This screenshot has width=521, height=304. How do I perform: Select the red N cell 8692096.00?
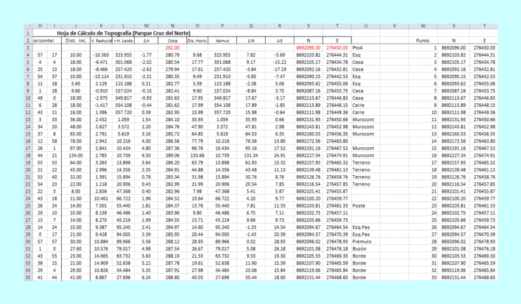(x=308, y=48)
